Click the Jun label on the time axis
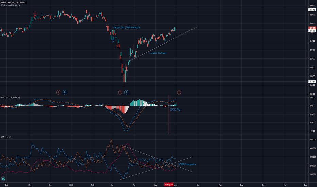Screen dimensions: 317x187 [176, 185]
